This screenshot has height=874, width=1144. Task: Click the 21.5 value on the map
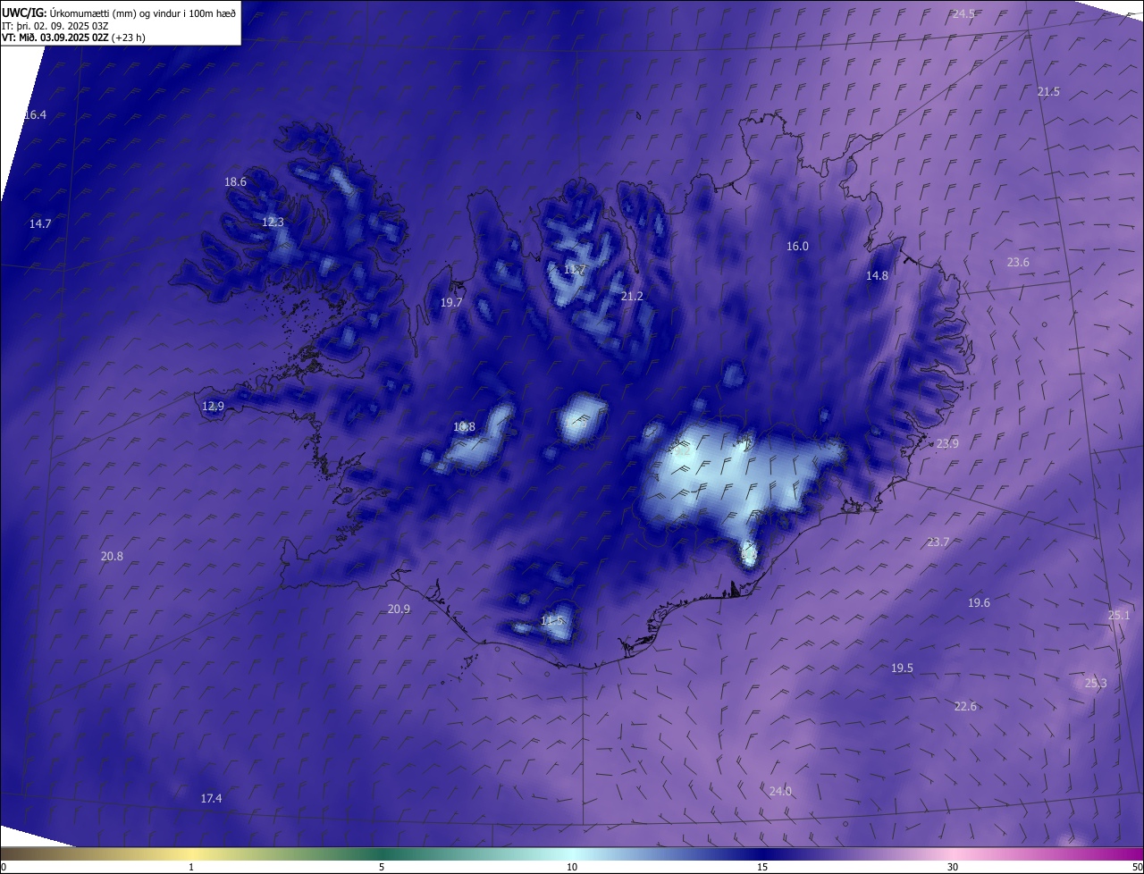click(x=1048, y=92)
